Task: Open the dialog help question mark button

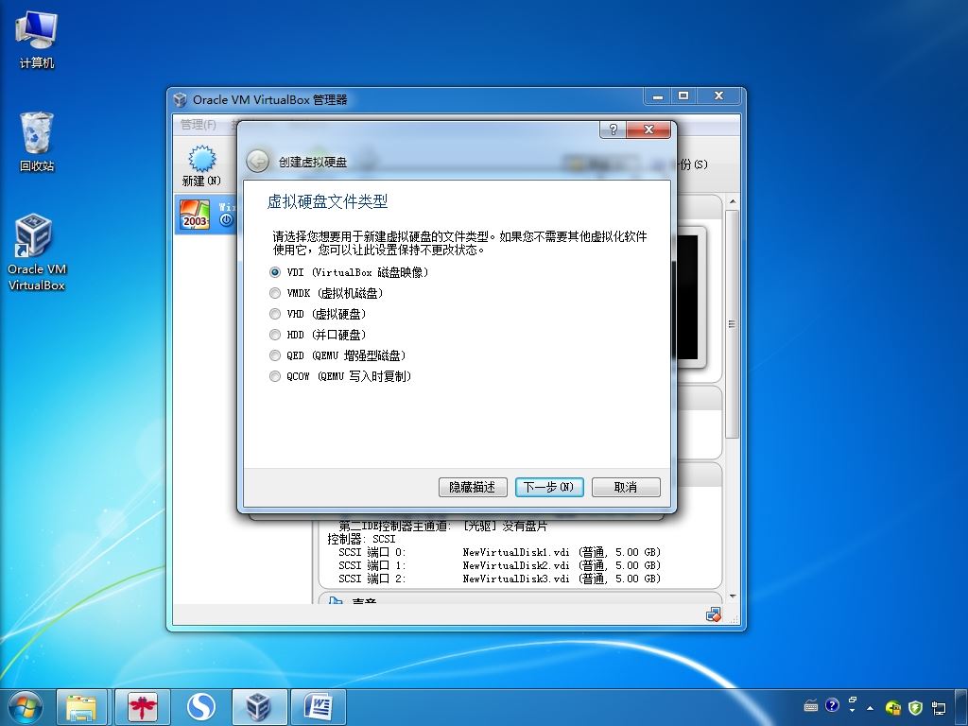Action: tap(613, 130)
